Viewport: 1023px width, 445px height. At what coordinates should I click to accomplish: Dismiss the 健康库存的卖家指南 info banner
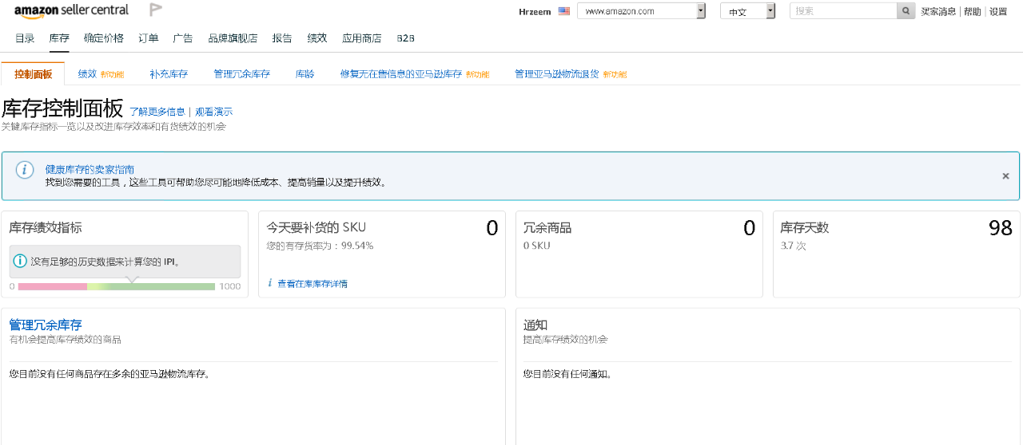click(x=1005, y=176)
